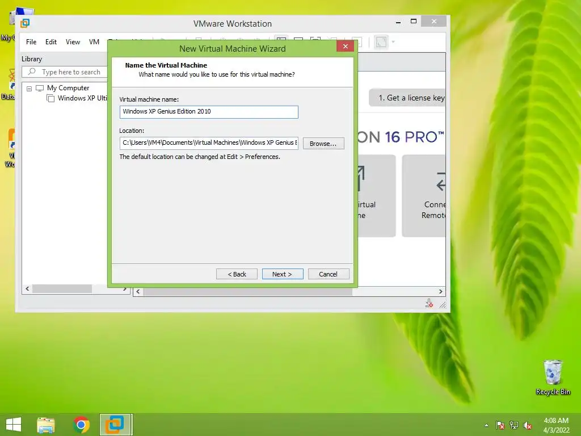Click the VMware Workstation title bar icon

point(25,23)
